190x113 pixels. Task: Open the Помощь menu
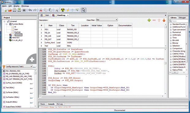(25, 6)
